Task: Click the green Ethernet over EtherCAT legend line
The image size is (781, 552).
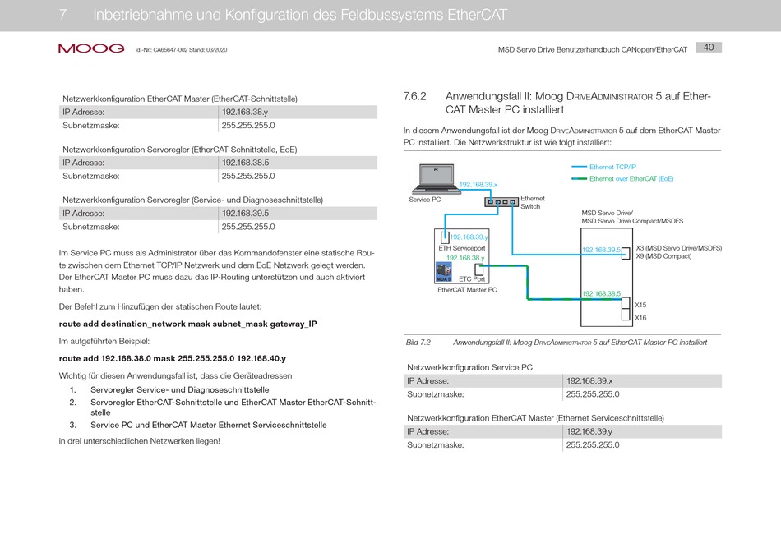Action: 579,179
